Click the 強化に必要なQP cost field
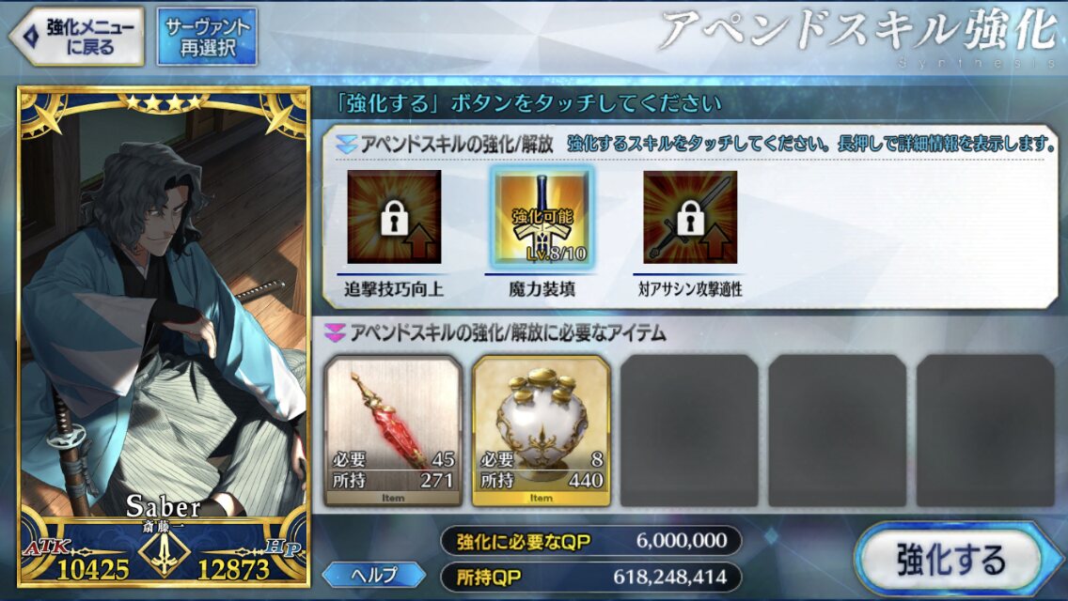1068x601 pixels. point(591,541)
